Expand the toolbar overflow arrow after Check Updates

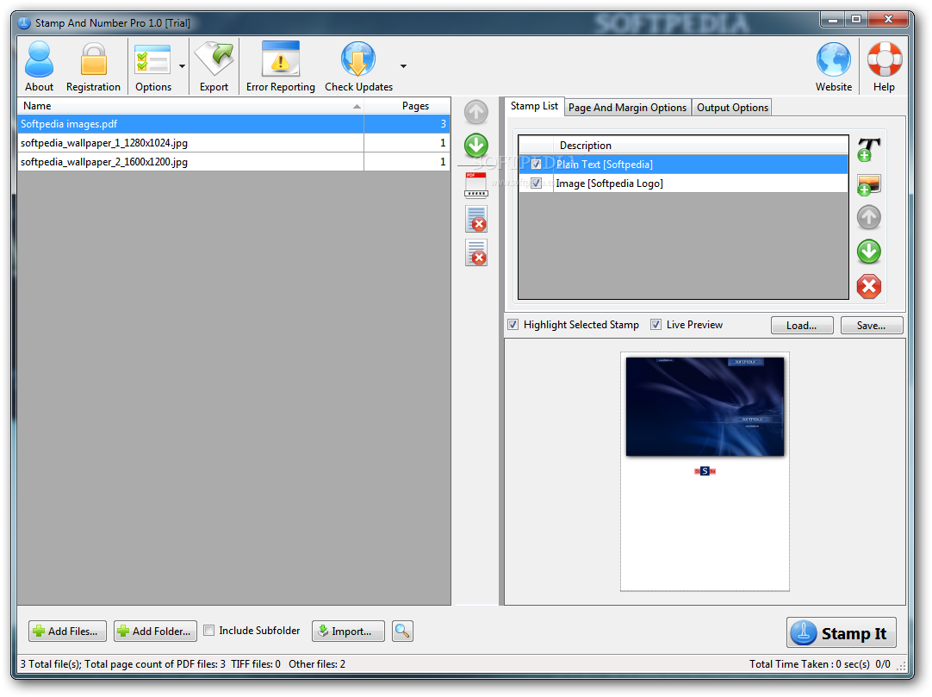404,66
